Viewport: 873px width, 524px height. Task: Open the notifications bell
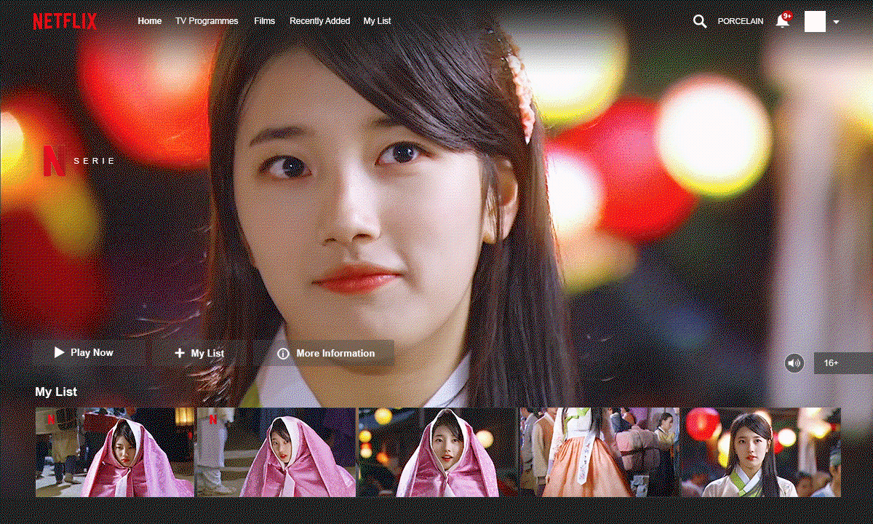tap(784, 20)
